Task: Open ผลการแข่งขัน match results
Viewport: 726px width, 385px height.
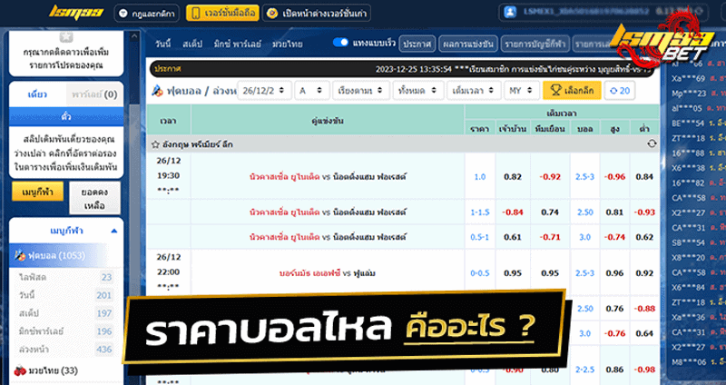Action: [x=468, y=44]
